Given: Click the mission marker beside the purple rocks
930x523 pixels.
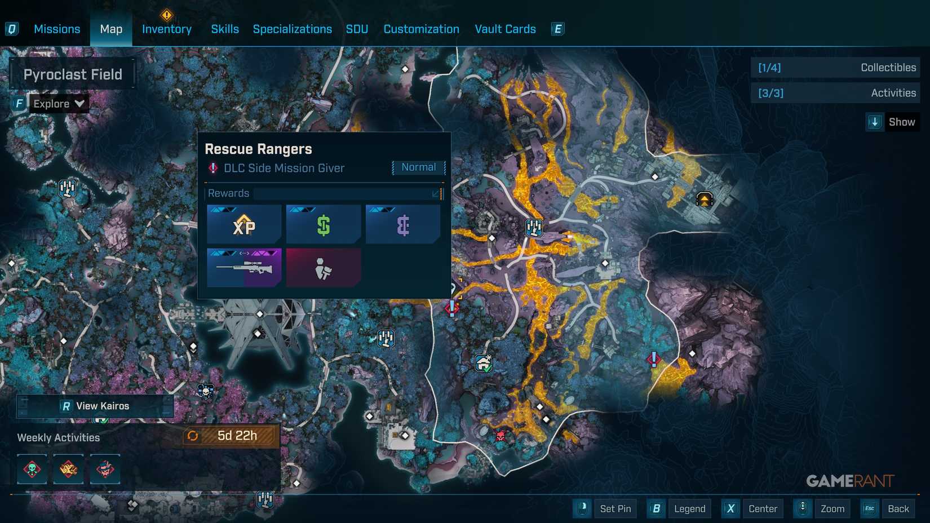Looking at the screenshot, I should tap(653, 359).
